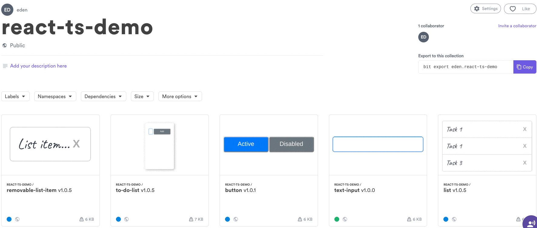Image resolution: width=537 pixels, height=228 pixels.
Task: Expand the Dependencies filter dropdown
Action: tap(104, 96)
